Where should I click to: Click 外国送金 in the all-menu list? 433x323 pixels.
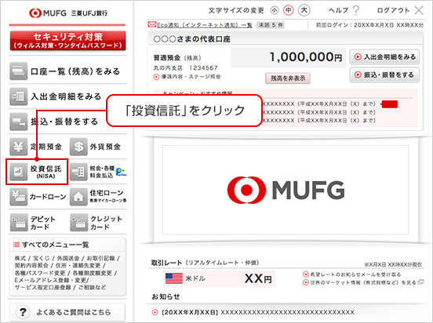[x=68, y=258]
